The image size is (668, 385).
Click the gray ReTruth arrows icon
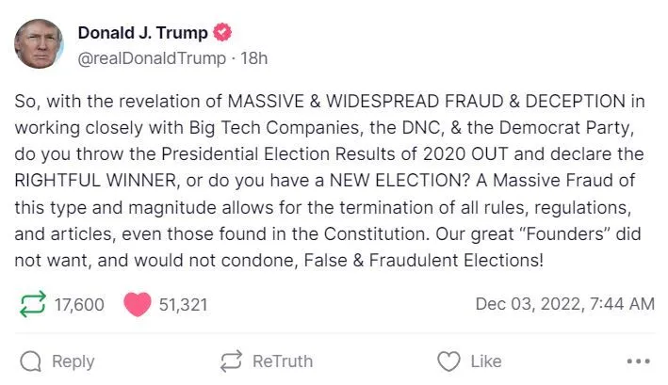click(x=230, y=361)
